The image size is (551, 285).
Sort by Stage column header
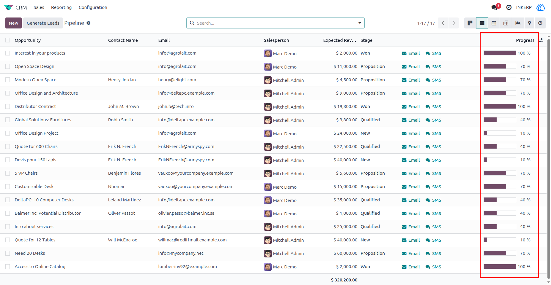click(x=366, y=40)
